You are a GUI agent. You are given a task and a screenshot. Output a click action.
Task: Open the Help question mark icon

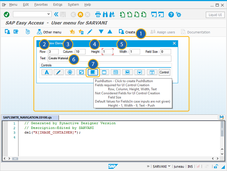click(x=171, y=14)
